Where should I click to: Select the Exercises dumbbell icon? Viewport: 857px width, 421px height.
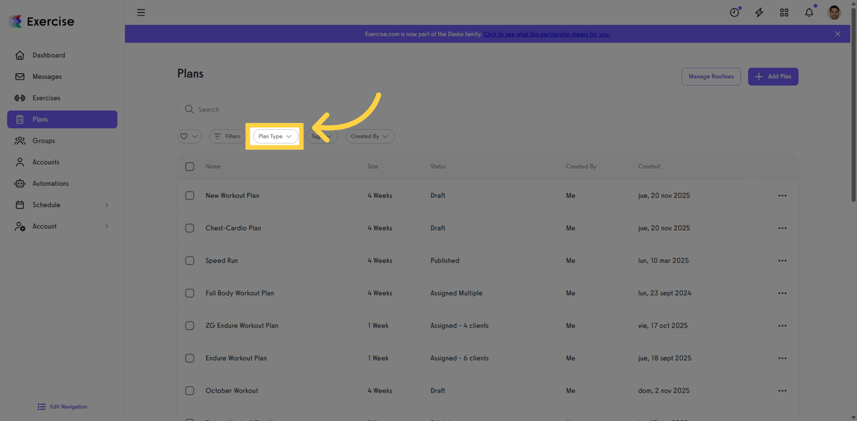(x=20, y=98)
